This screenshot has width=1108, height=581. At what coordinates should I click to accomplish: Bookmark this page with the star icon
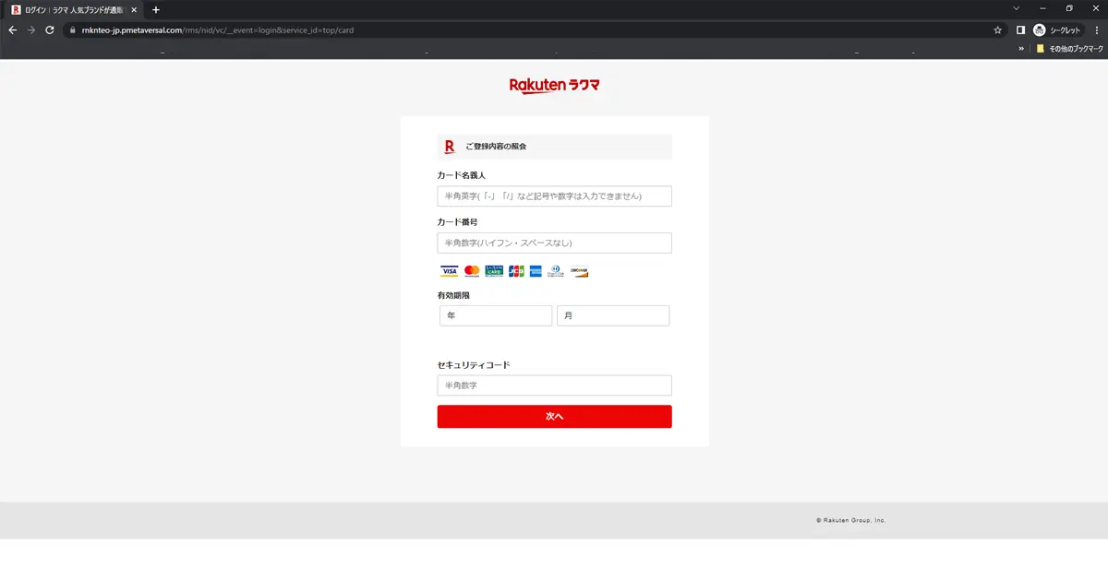click(996, 30)
